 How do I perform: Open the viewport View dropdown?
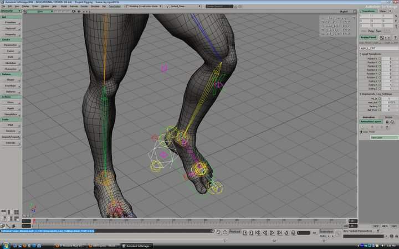40,12
